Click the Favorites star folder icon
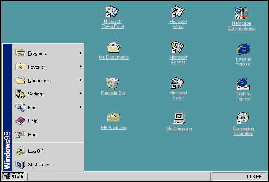The height and width of the screenshot is (182, 269). click(x=20, y=67)
